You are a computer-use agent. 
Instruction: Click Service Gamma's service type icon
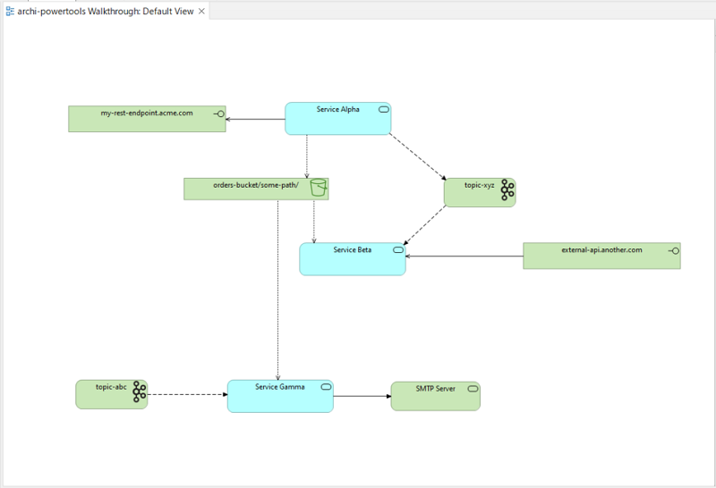(326, 387)
